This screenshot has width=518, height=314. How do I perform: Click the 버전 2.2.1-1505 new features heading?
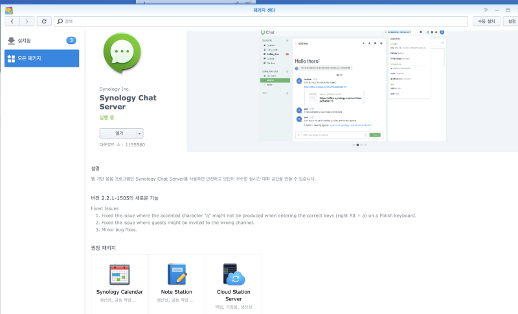click(x=124, y=198)
